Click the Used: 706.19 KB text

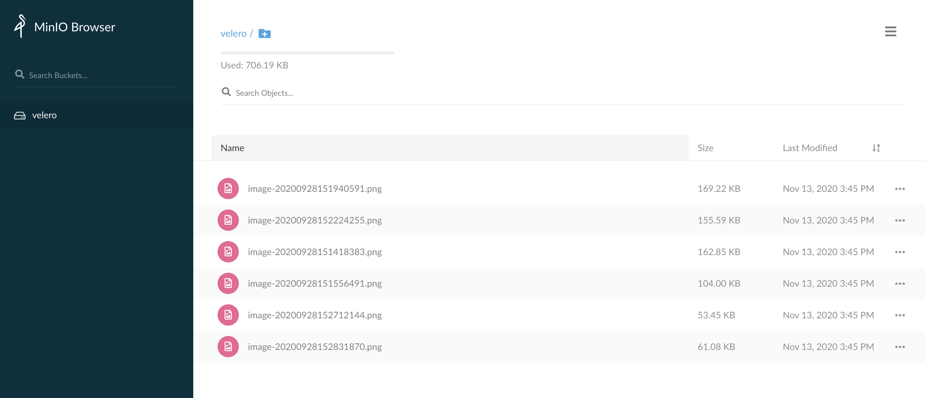coord(254,65)
